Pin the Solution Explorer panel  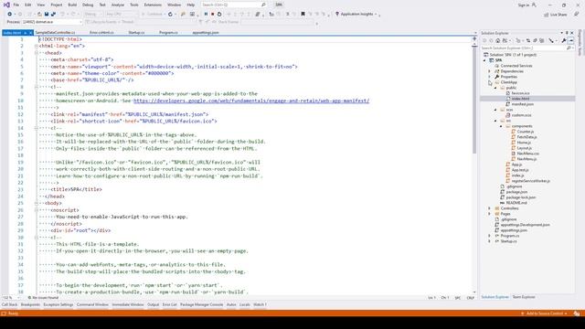point(567,33)
